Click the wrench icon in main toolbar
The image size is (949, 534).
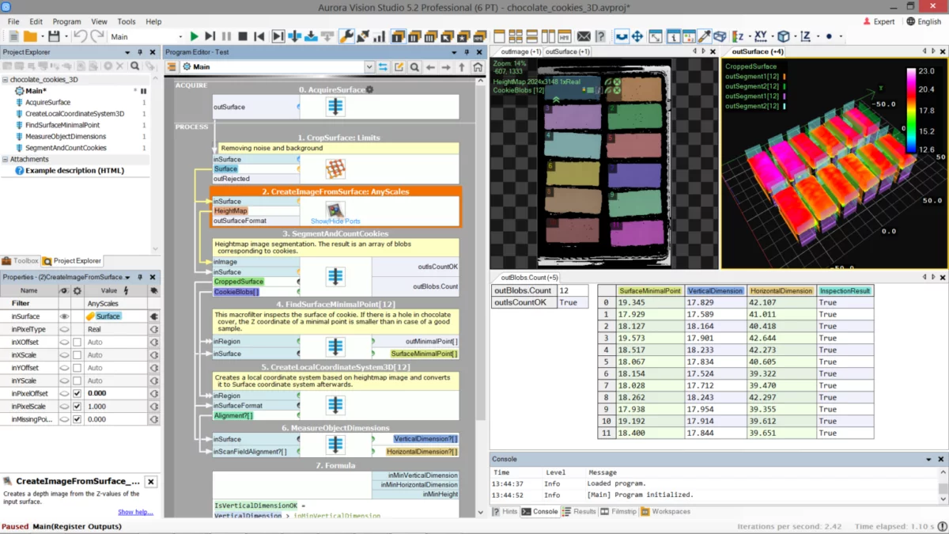click(346, 36)
